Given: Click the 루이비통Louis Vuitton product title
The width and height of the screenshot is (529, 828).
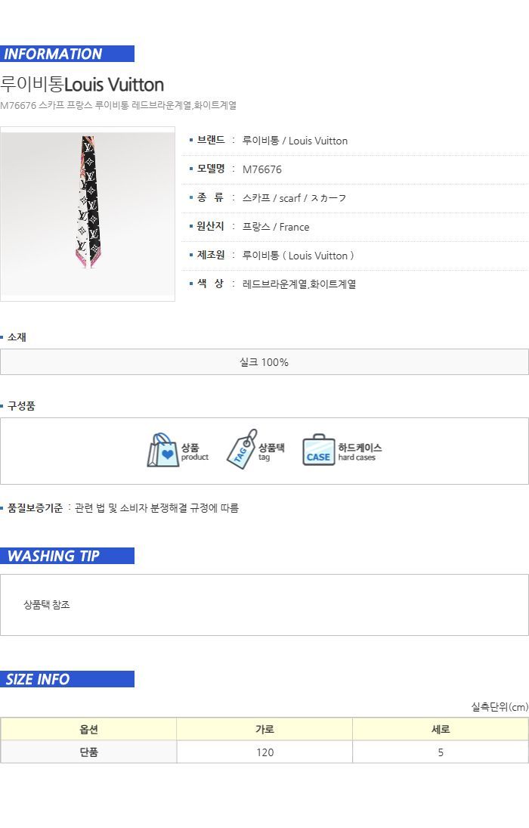Looking at the screenshot, I should click(82, 85).
